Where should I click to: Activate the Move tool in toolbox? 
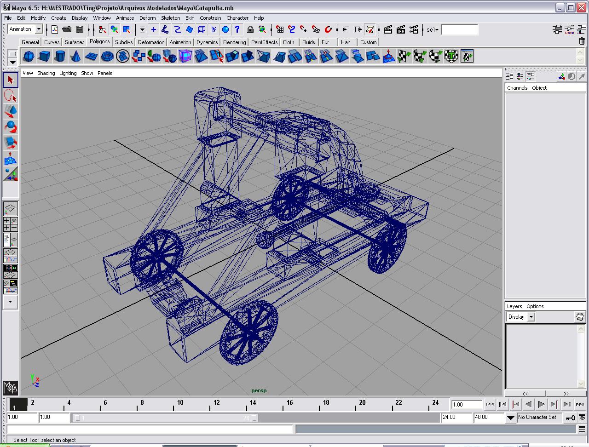[11, 111]
